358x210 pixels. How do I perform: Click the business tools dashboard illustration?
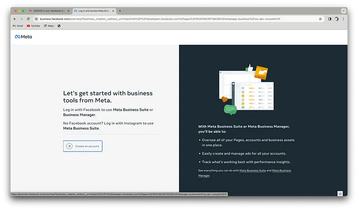pos(246,89)
